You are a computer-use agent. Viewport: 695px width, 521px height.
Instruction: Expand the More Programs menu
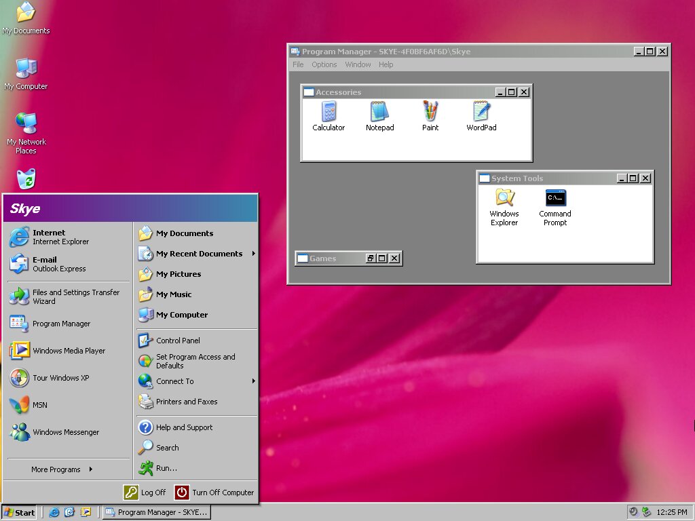click(58, 469)
